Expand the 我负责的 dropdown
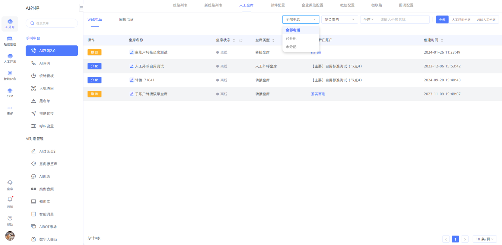 pyautogui.click(x=339, y=20)
